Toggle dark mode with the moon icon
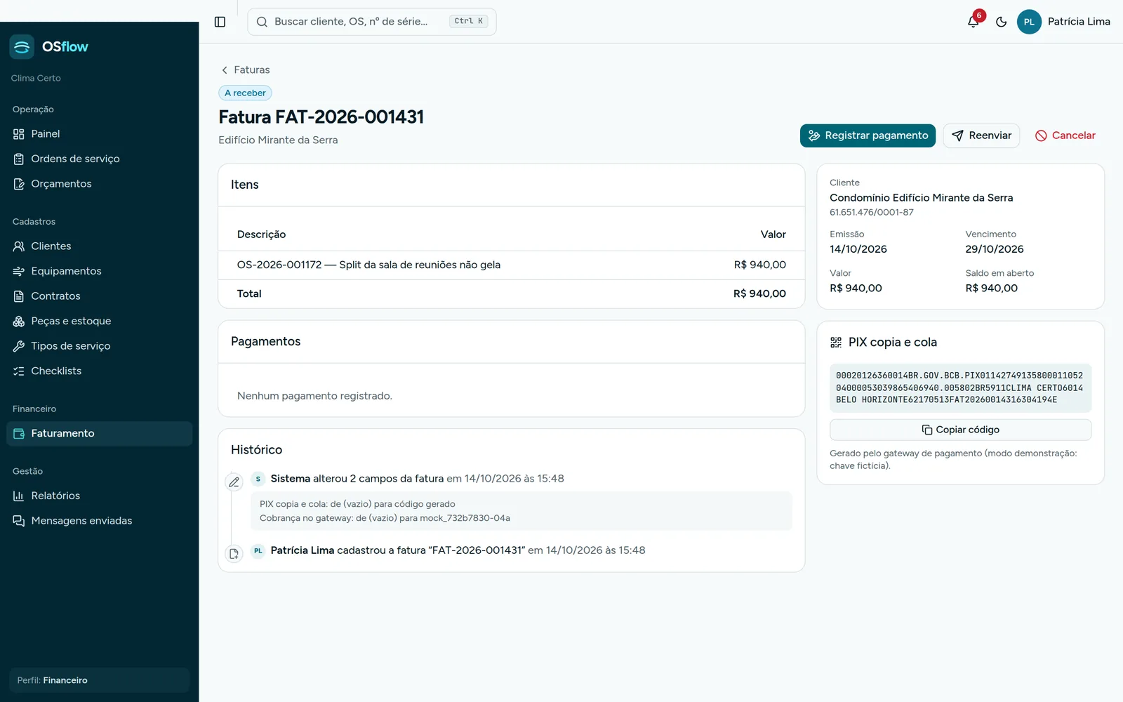This screenshot has width=1123, height=702. [x=1002, y=22]
